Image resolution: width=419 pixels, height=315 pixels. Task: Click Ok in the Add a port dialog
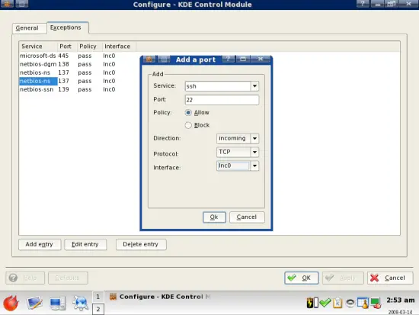214,217
